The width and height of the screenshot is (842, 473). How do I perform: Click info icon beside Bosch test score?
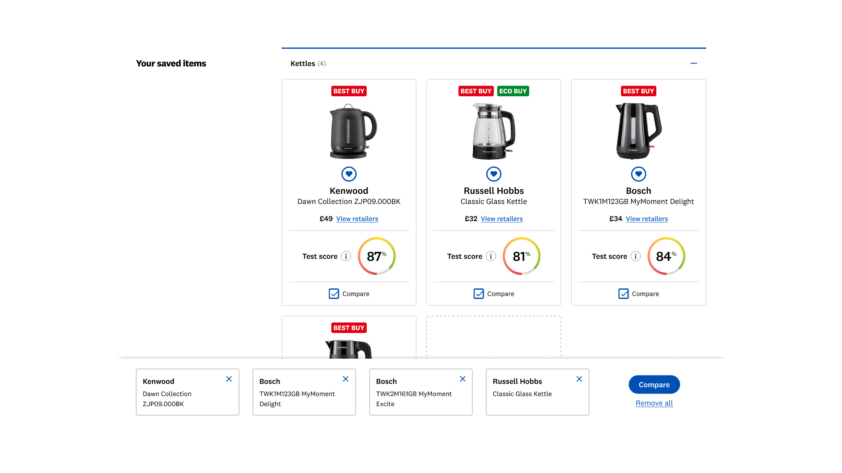click(635, 256)
